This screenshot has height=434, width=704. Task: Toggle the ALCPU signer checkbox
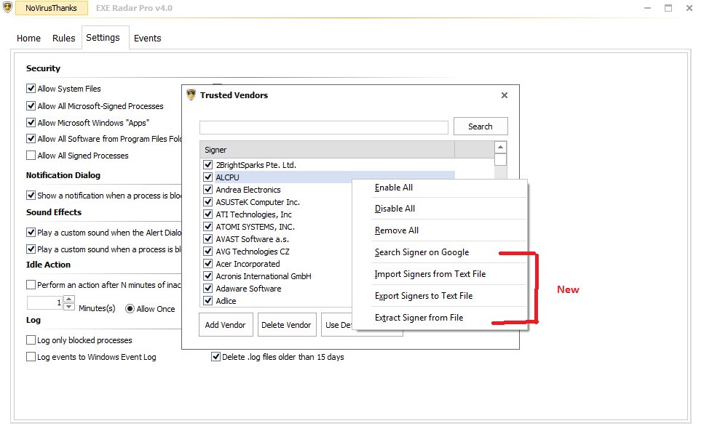click(208, 177)
